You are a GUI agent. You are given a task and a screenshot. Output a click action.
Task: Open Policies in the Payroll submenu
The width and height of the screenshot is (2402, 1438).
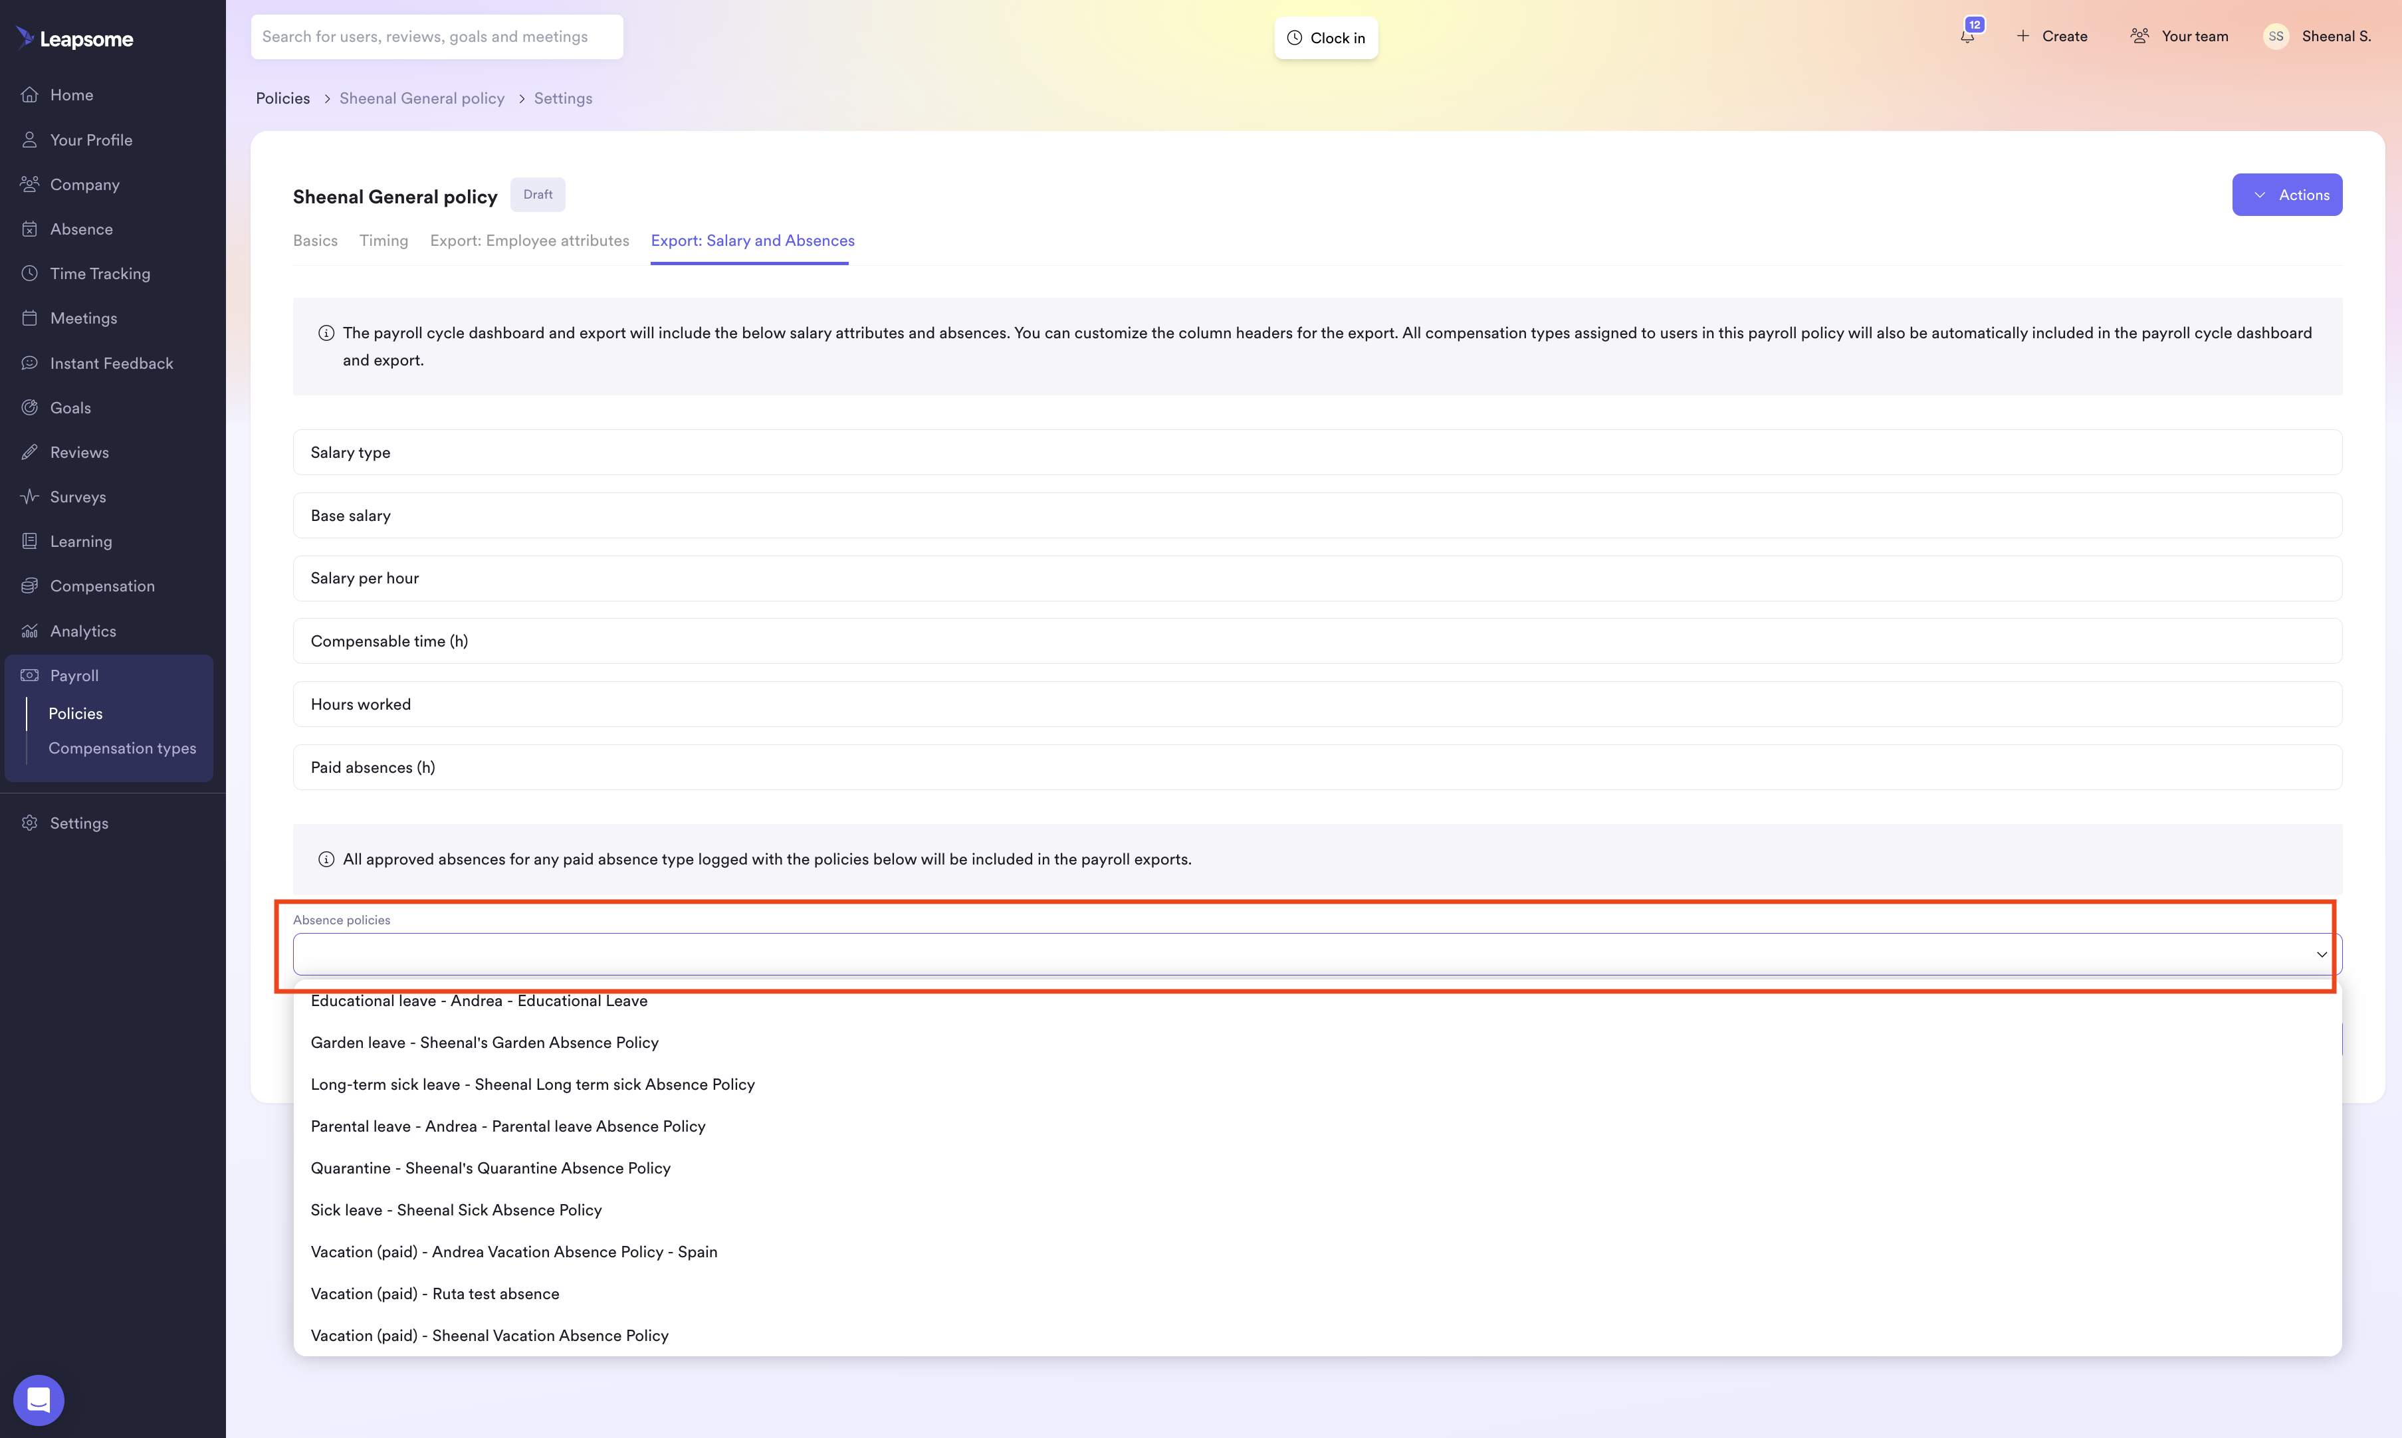(76, 713)
